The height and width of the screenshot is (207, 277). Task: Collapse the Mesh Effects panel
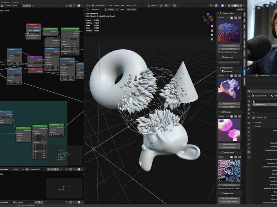click(218, 67)
